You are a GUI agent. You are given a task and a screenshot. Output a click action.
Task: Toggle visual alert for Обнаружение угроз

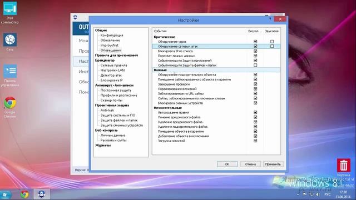point(255,42)
